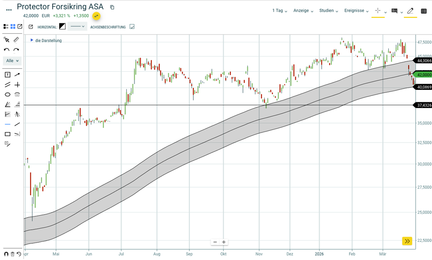Click the yellow swap currency button
The width and height of the screenshot is (432, 260).
96,16
